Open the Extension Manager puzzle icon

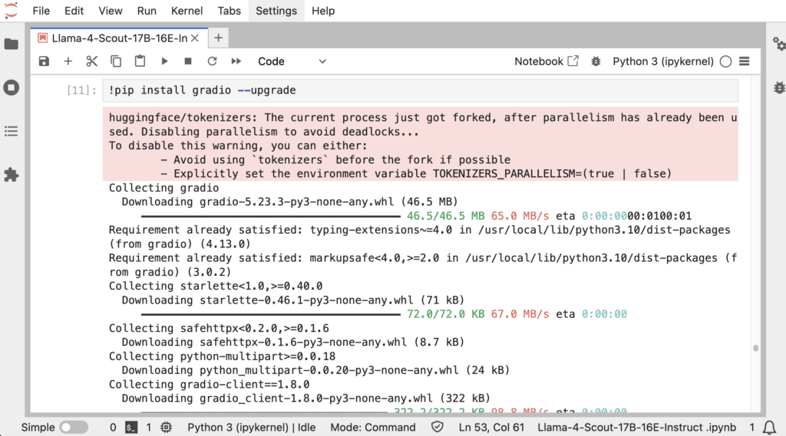[x=11, y=175]
